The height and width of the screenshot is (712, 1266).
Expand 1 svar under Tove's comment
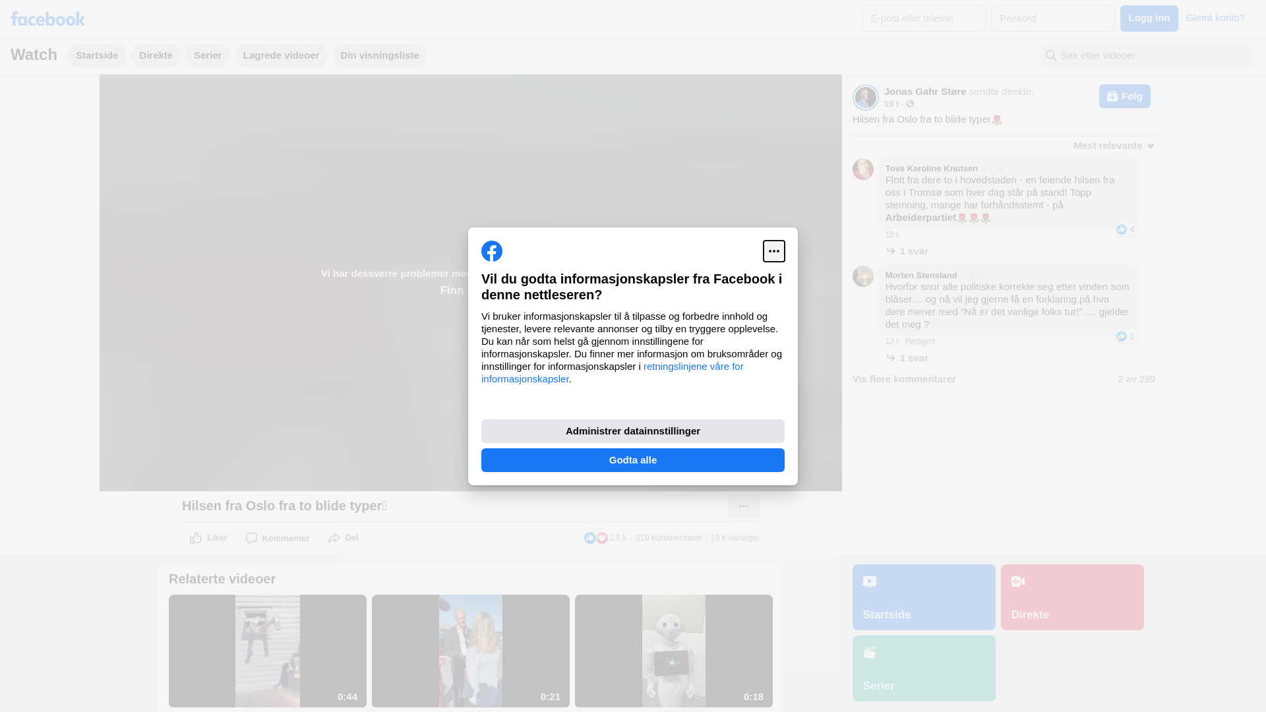907,251
